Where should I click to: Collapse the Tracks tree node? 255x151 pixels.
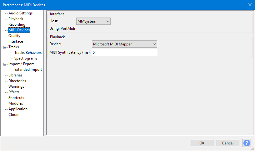(x=5, y=47)
